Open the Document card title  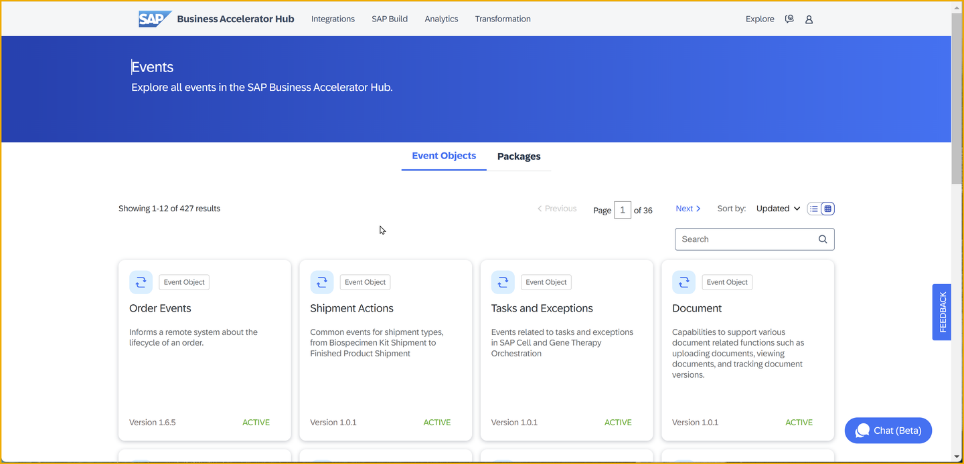[697, 308]
